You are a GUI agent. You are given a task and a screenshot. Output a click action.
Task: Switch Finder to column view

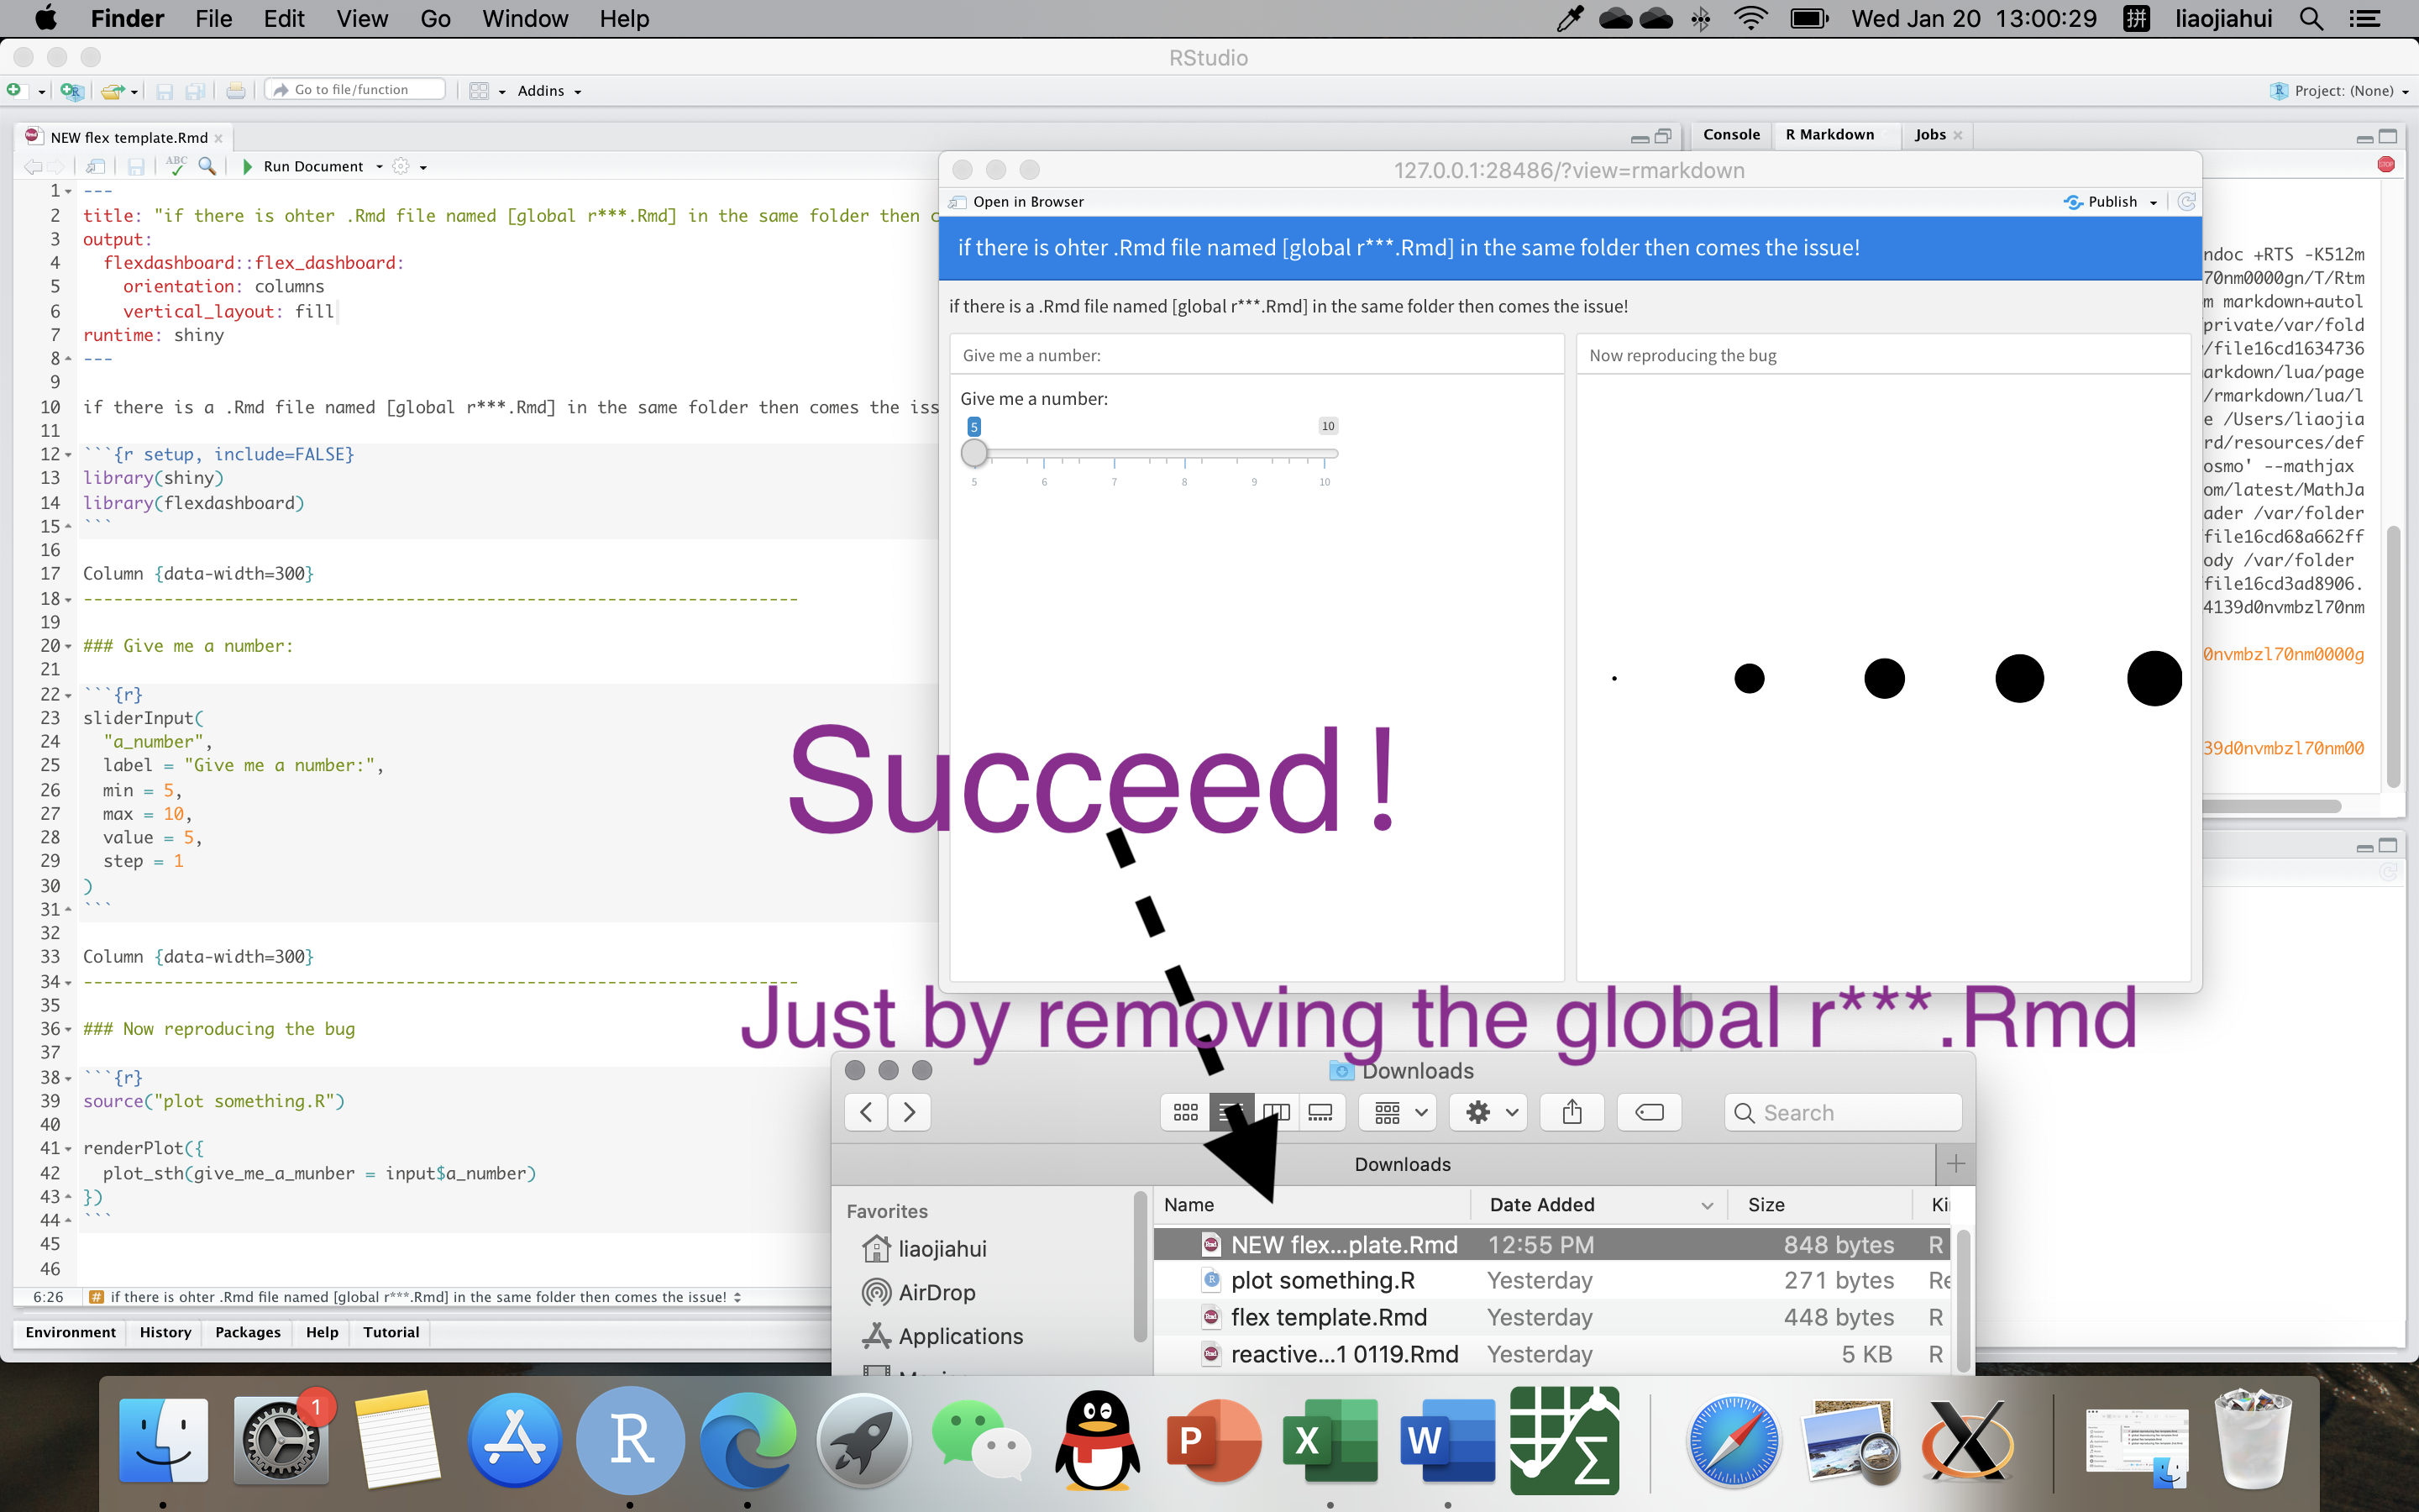[x=1276, y=1112]
